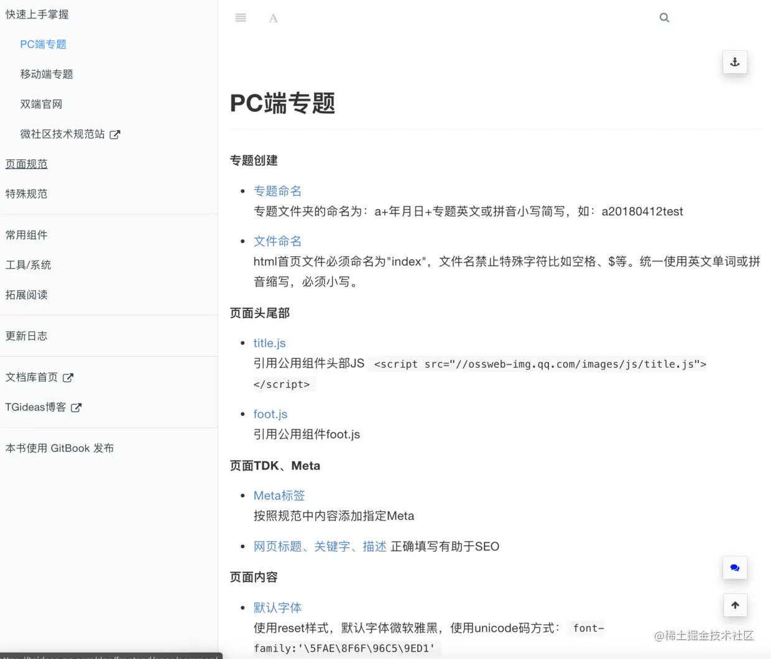The image size is (771, 659).
Task: Click the example a20180412test text
Action: (642, 211)
